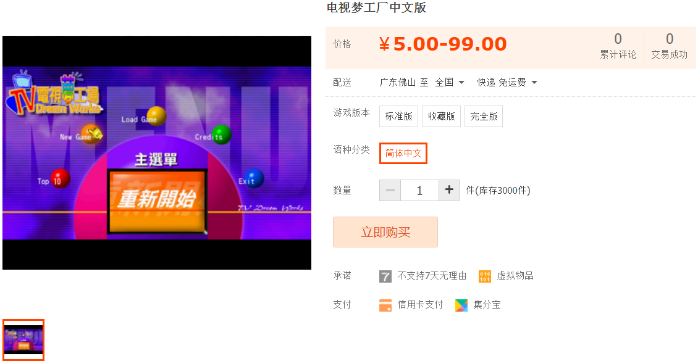Open the 全国 destination dropdown
This screenshot has width=698, height=361.
[x=450, y=82]
